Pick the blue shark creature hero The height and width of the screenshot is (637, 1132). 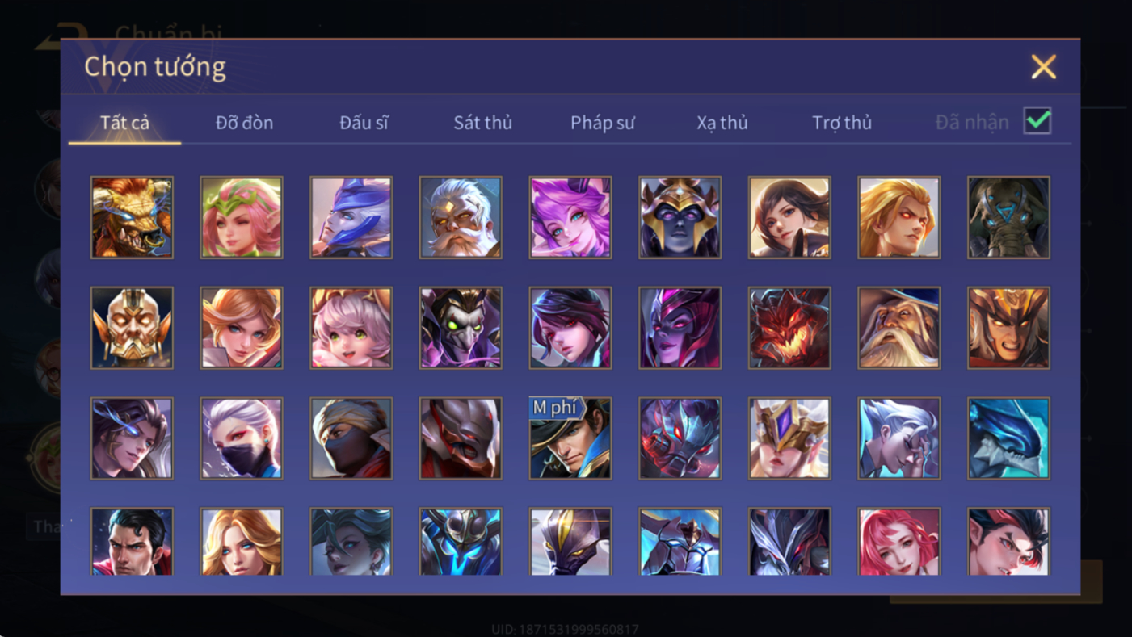[x=1009, y=438]
